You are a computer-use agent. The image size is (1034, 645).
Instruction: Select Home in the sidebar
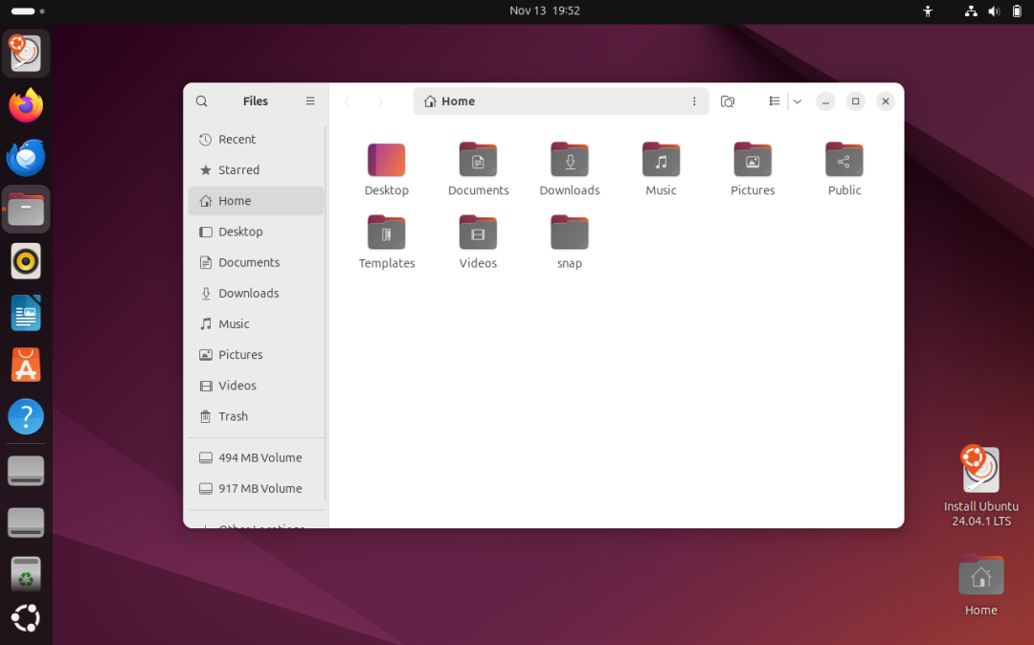(236, 200)
